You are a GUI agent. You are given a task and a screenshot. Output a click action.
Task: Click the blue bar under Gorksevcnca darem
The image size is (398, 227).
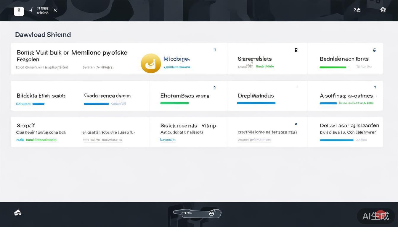(96, 104)
